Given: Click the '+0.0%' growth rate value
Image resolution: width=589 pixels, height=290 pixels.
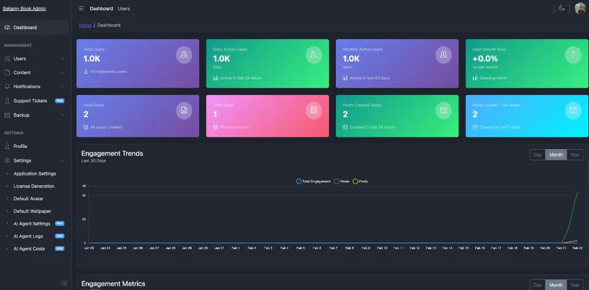Looking at the screenshot, I should point(485,59).
